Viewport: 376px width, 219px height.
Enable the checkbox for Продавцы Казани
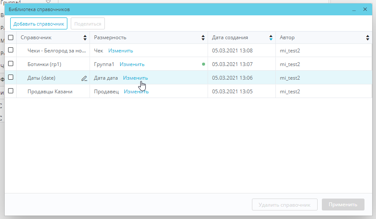tap(11, 91)
